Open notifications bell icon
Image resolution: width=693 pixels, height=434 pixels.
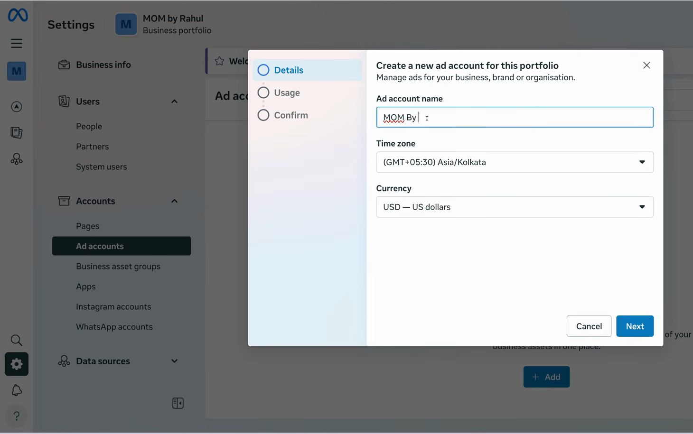[17, 390]
